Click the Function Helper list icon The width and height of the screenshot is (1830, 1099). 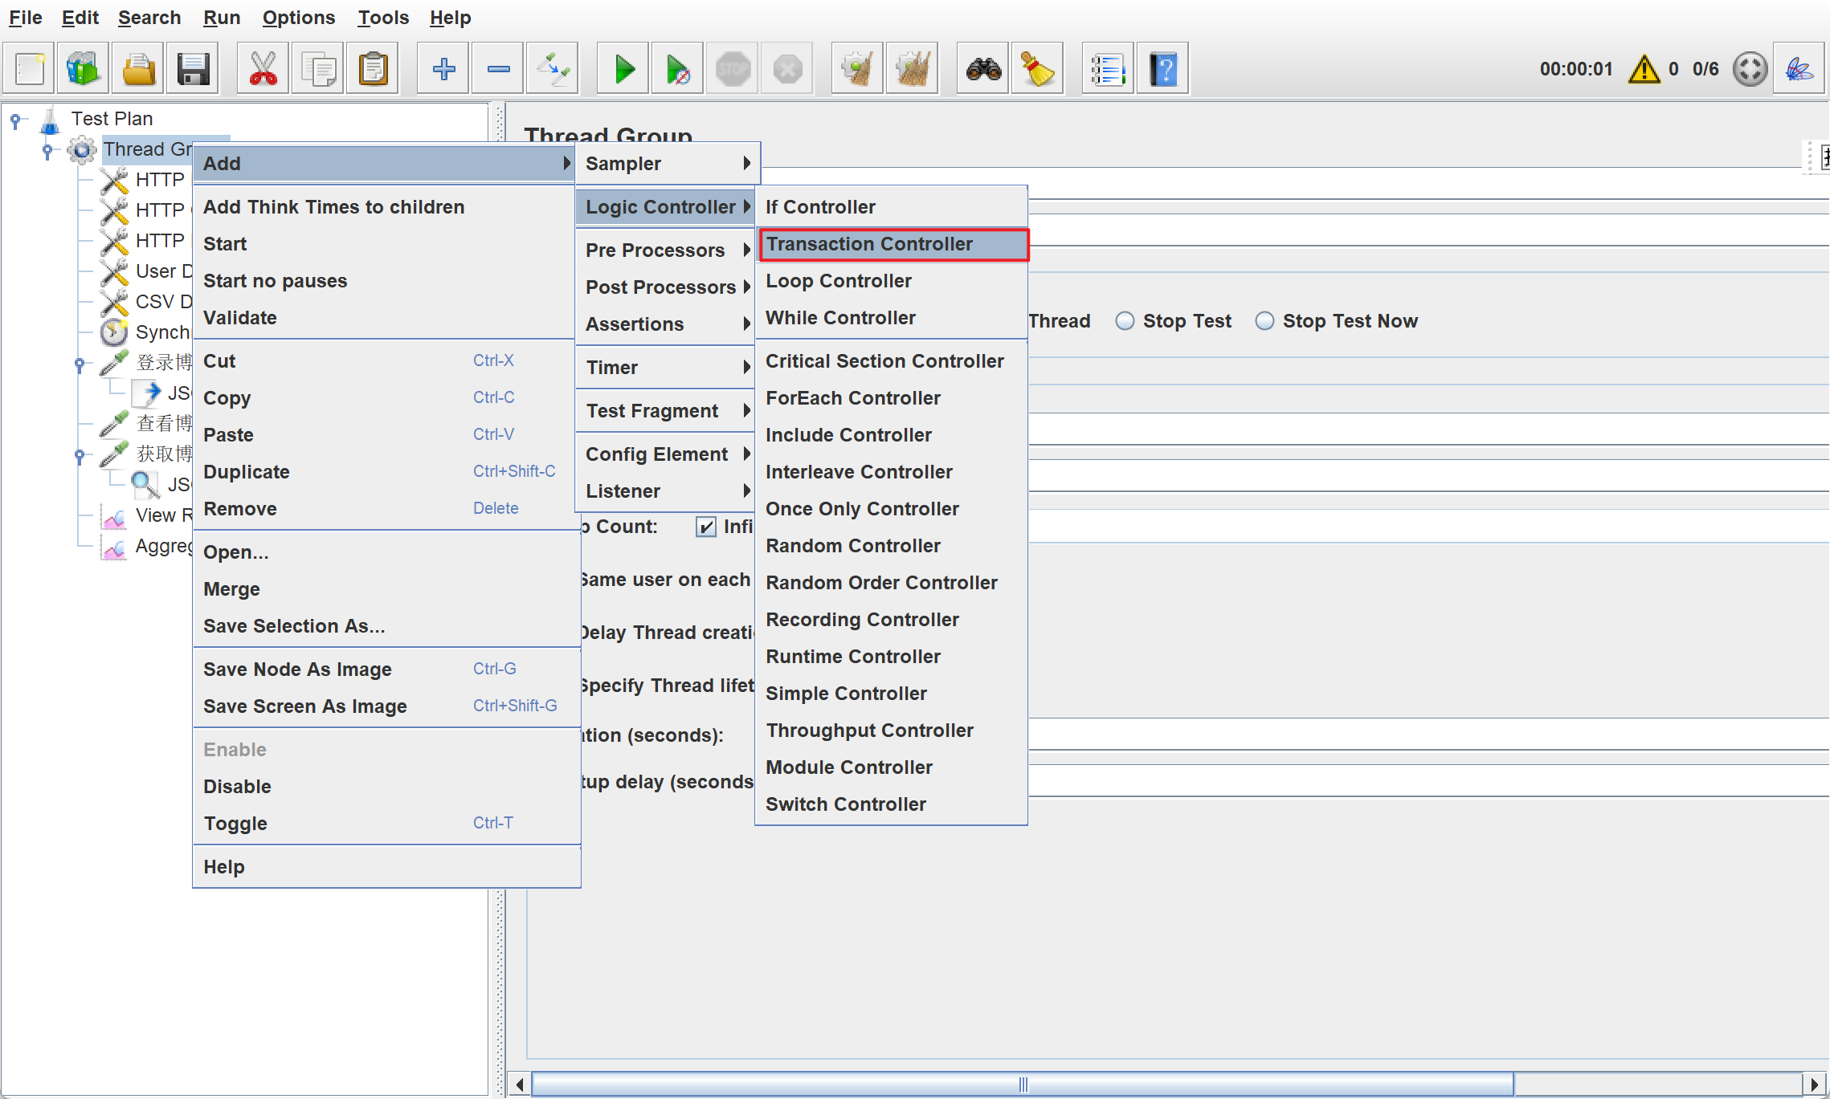click(x=1107, y=69)
